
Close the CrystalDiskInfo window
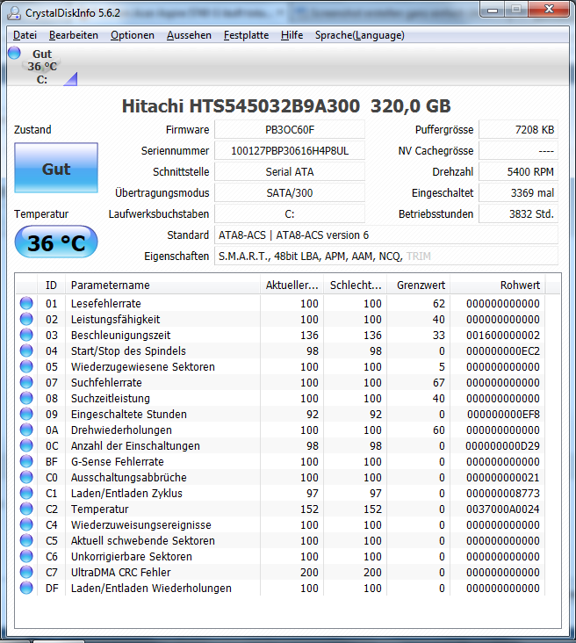point(549,10)
